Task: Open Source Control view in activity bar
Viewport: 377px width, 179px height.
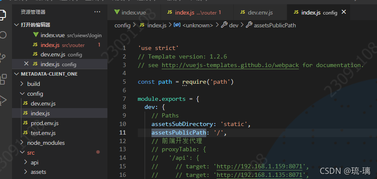Action: [3, 57]
